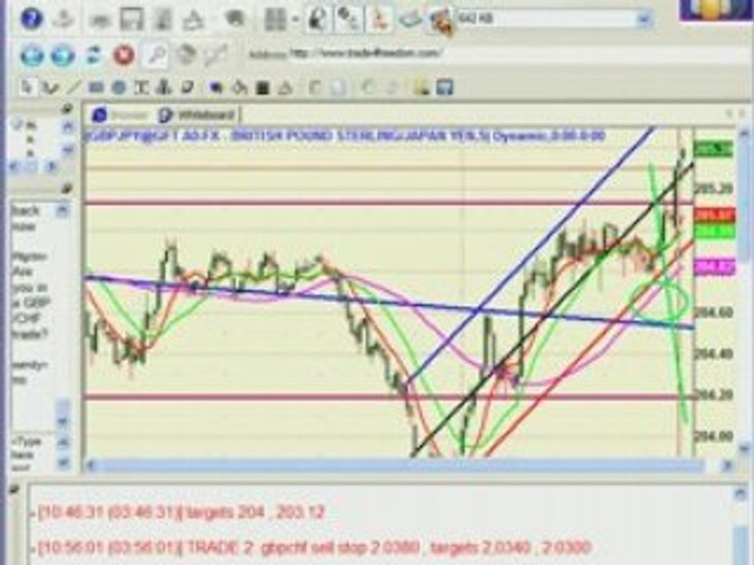This screenshot has width=754, height=565.
Task: Open help with the blue question mark icon
Action: [x=31, y=19]
